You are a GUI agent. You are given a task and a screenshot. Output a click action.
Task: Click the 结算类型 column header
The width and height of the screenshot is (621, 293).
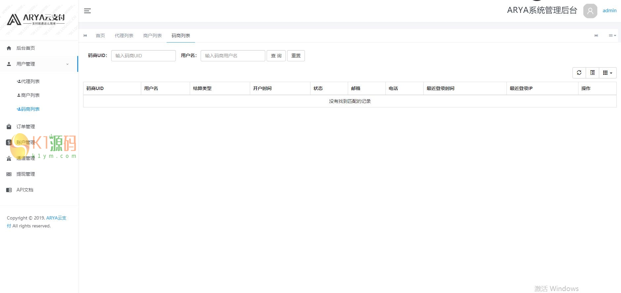220,88
